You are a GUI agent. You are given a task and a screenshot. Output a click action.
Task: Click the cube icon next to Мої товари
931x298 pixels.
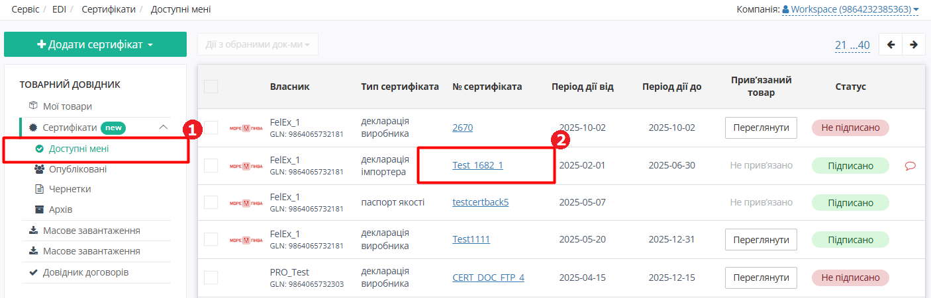(x=33, y=106)
